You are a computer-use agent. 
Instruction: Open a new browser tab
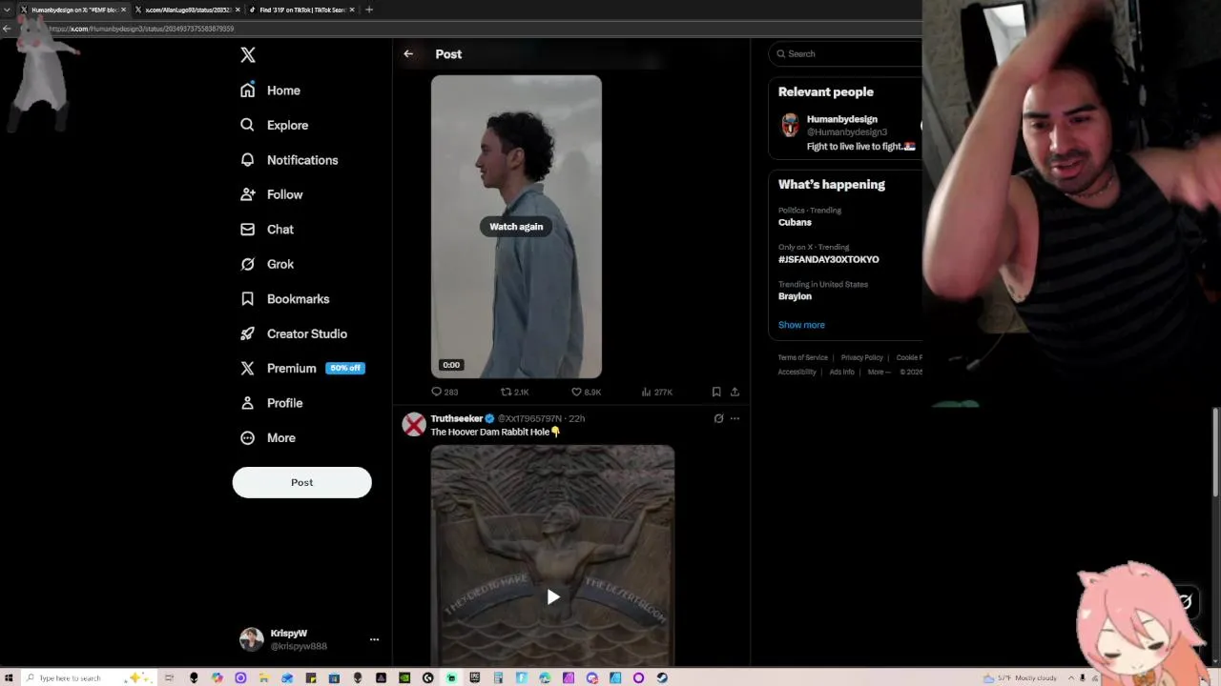pos(369,10)
